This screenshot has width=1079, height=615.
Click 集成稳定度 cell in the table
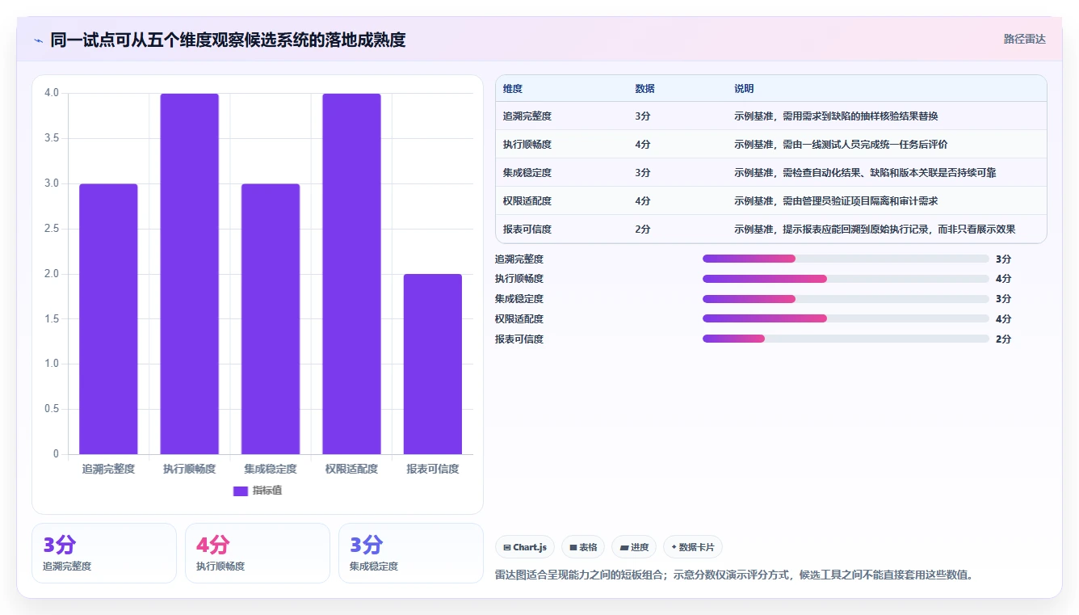coord(527,173)
